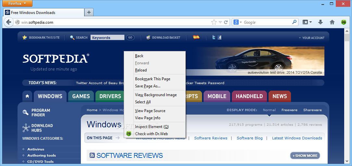The height and width of the screenshot is (166, 352).
Task: Open the WINDOWS site tab
Action: tap(50, 96)
